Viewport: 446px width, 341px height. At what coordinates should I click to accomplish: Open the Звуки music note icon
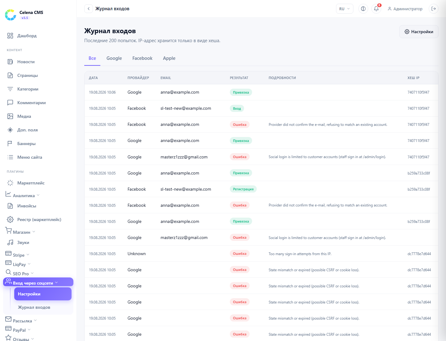[x=10, y=242]
